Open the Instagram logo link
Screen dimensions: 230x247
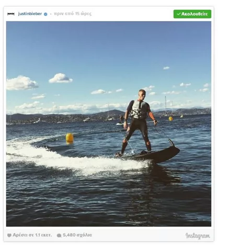point(198,236)
